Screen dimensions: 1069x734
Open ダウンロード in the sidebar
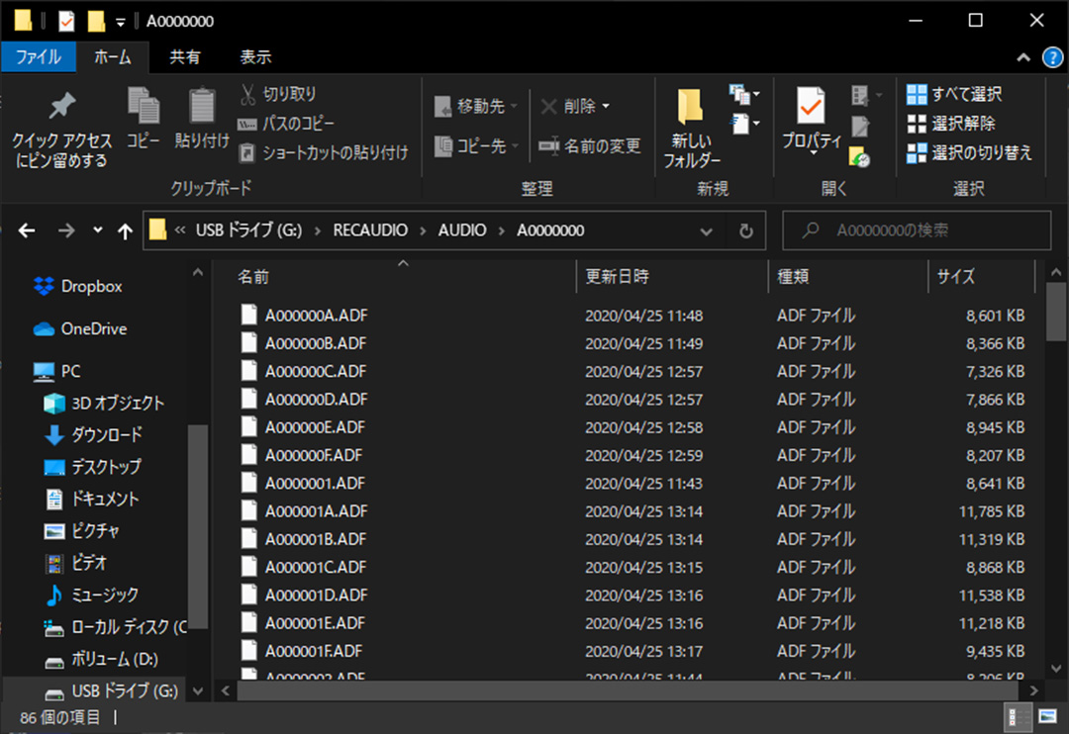93,435
